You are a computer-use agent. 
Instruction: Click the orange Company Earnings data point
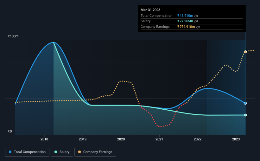[245, 52]
